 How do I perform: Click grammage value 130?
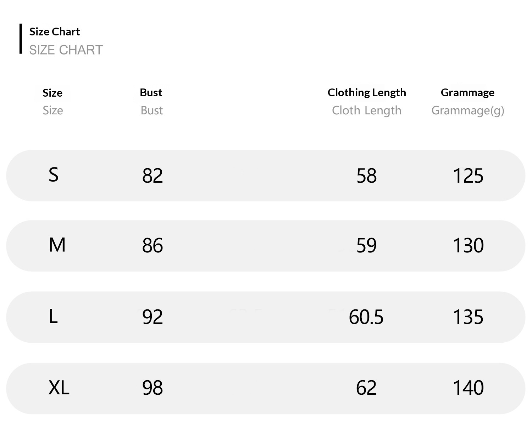tap(468, 245)
